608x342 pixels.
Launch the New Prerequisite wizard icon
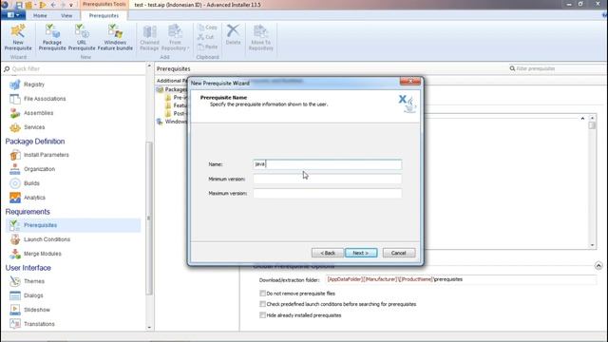tap(18, 37)
